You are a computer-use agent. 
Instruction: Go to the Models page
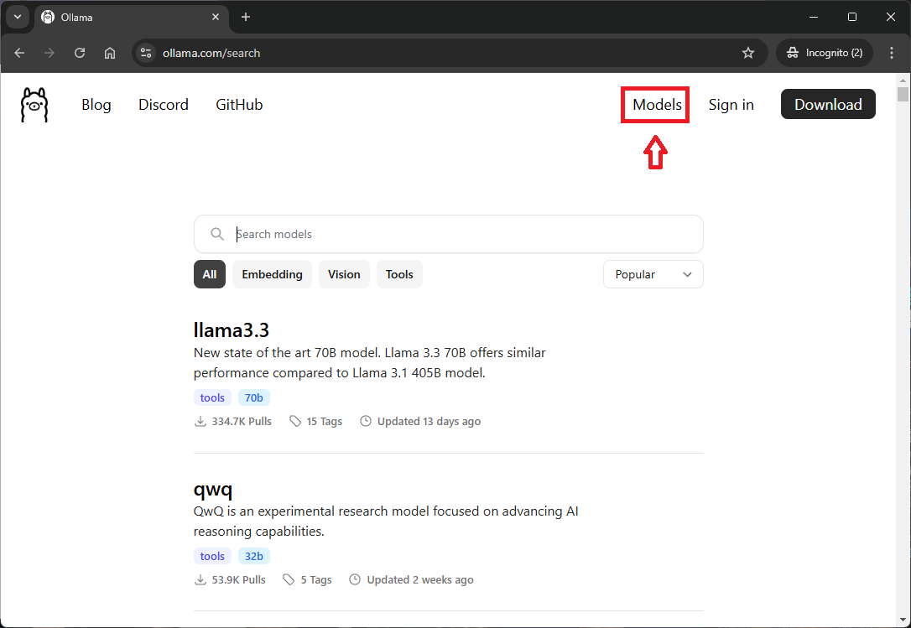coord(657,105)
